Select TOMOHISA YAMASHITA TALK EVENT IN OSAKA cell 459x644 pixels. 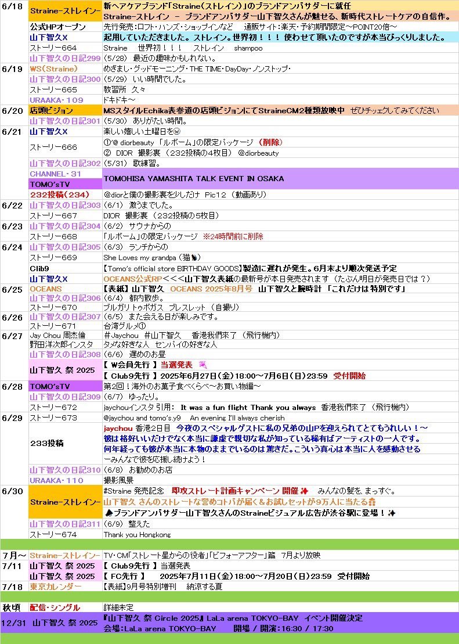point(280,179)
